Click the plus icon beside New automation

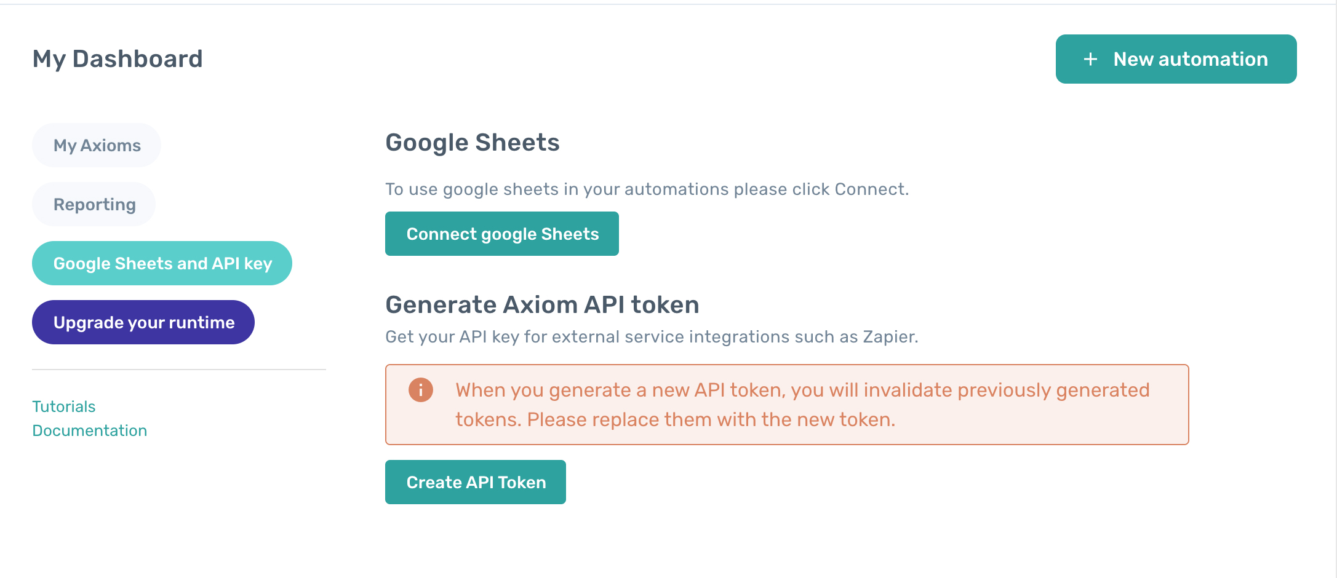(1090, 59)
